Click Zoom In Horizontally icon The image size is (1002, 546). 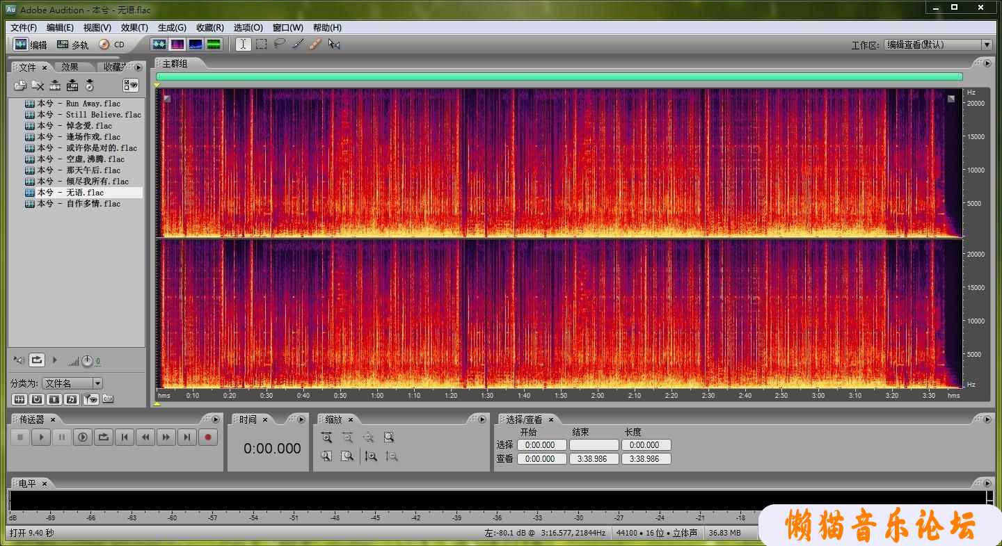click(x=326, y=437)
